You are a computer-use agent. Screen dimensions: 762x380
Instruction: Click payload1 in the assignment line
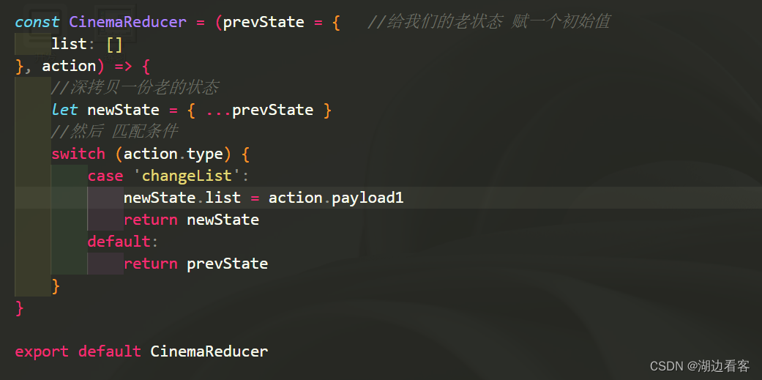[367, 198]
